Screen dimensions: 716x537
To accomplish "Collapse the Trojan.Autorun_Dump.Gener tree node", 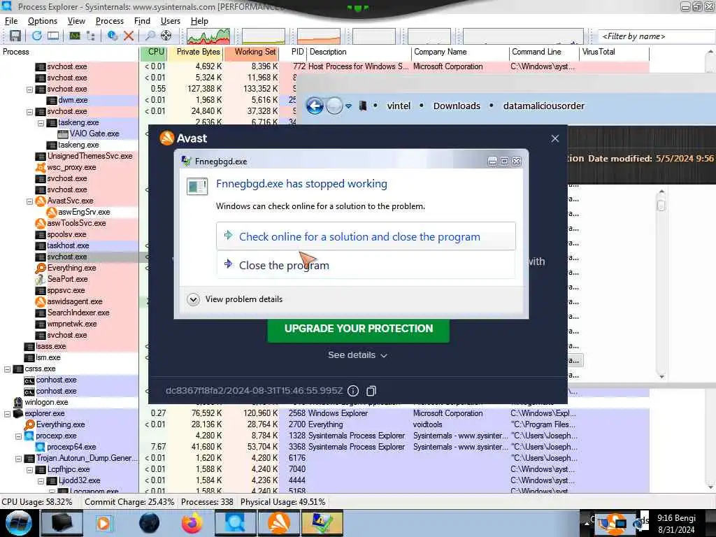I will tap(18, 459).
